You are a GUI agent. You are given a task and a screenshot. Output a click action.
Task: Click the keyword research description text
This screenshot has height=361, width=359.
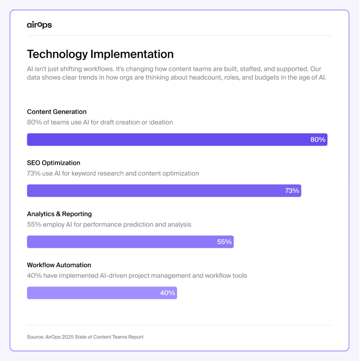pyautogui.click(x=113, y=173)
